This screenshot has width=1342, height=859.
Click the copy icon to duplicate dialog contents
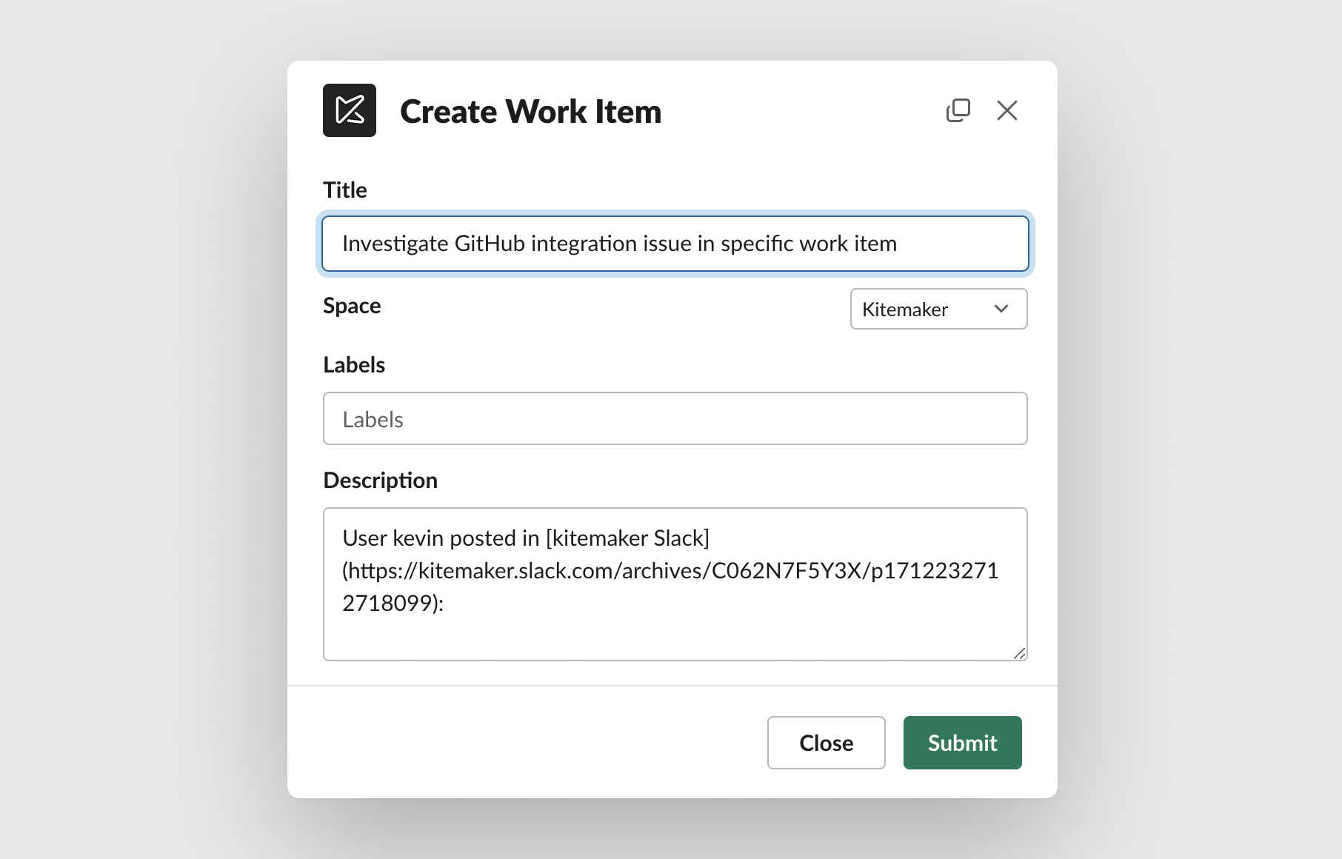[x=958, y=110]
